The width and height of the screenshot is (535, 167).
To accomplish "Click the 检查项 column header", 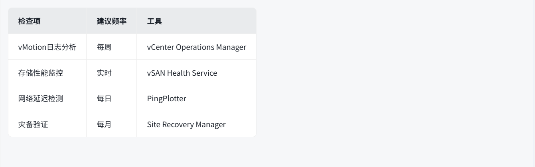I will click(x=47, y=21).
